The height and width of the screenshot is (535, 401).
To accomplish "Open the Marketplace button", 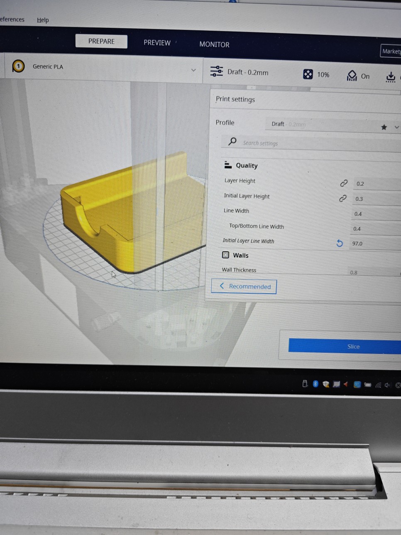I will pyautogui.click(x=391, y=51).
